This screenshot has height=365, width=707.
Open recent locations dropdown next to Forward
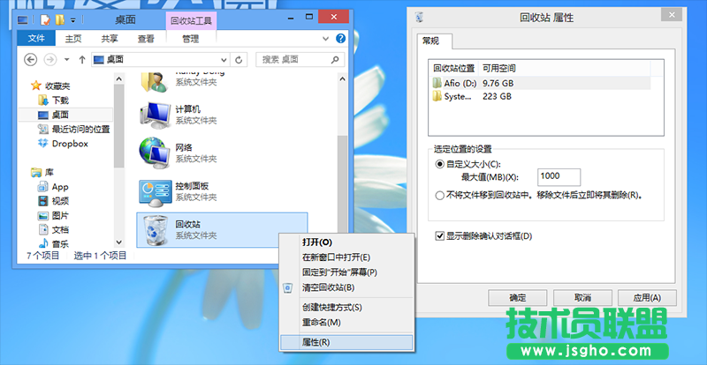tap(67, 59)
